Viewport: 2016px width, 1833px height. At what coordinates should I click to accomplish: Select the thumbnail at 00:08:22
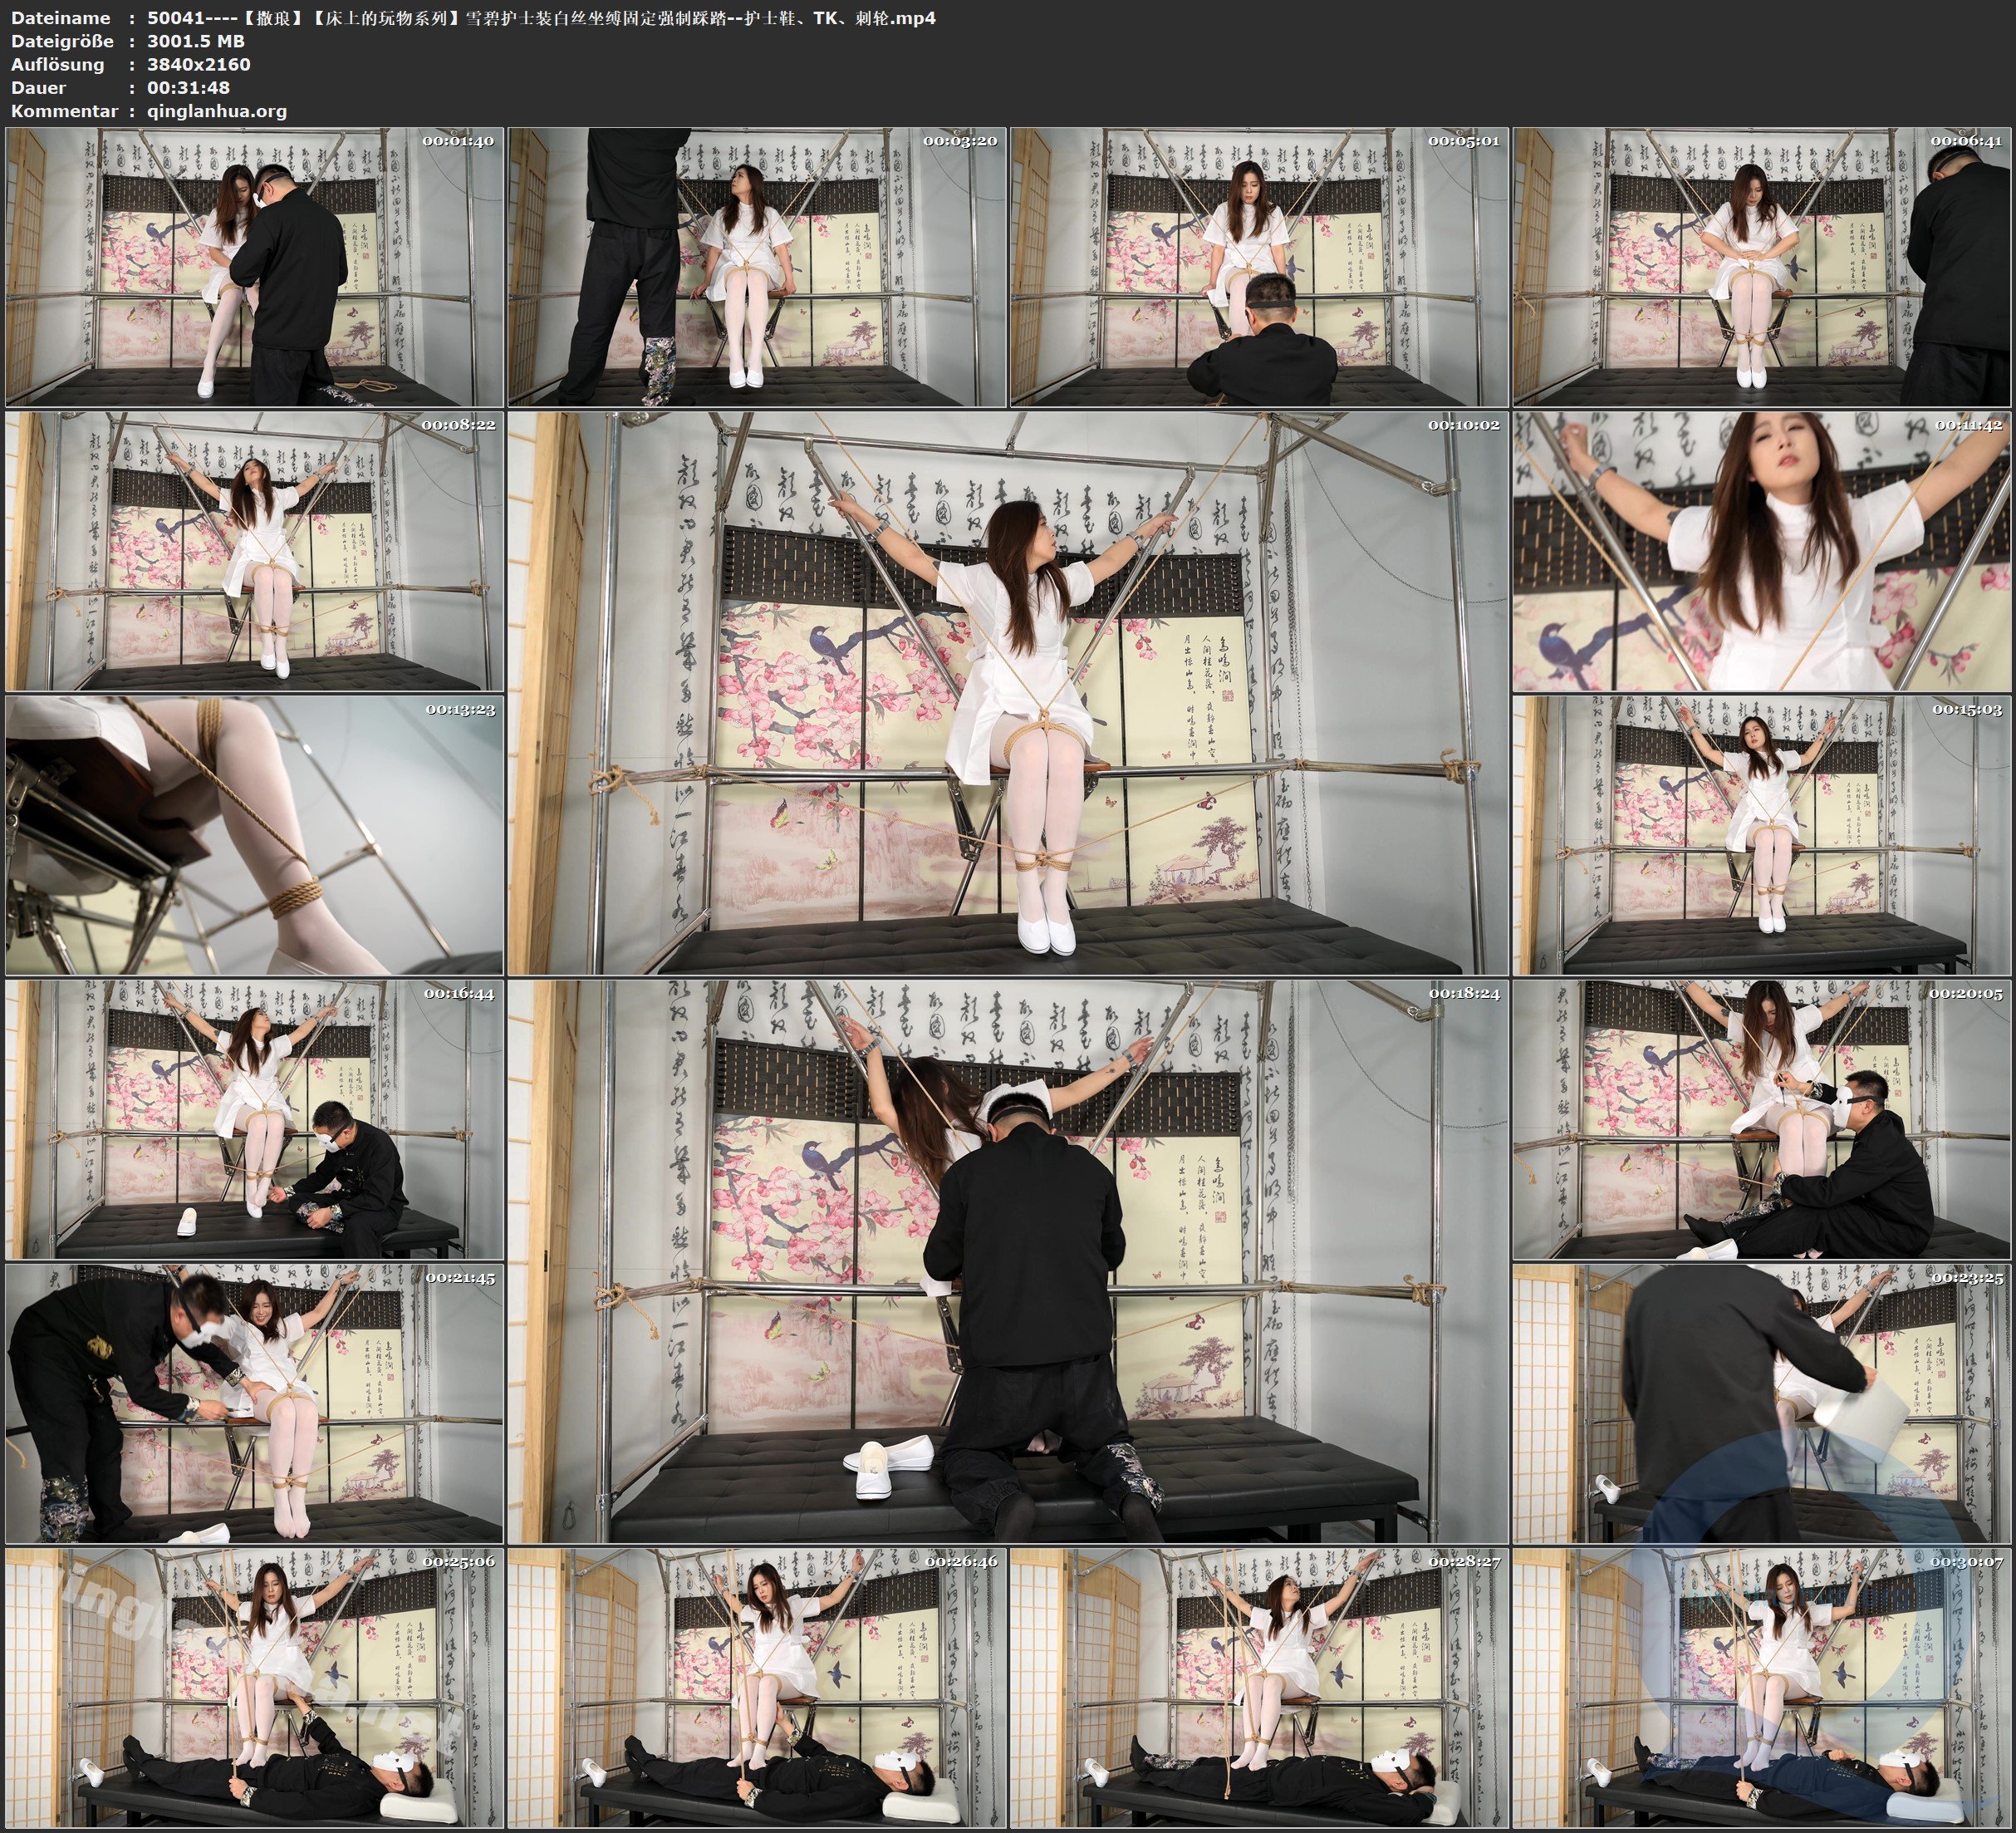click(x=254, y=551)
